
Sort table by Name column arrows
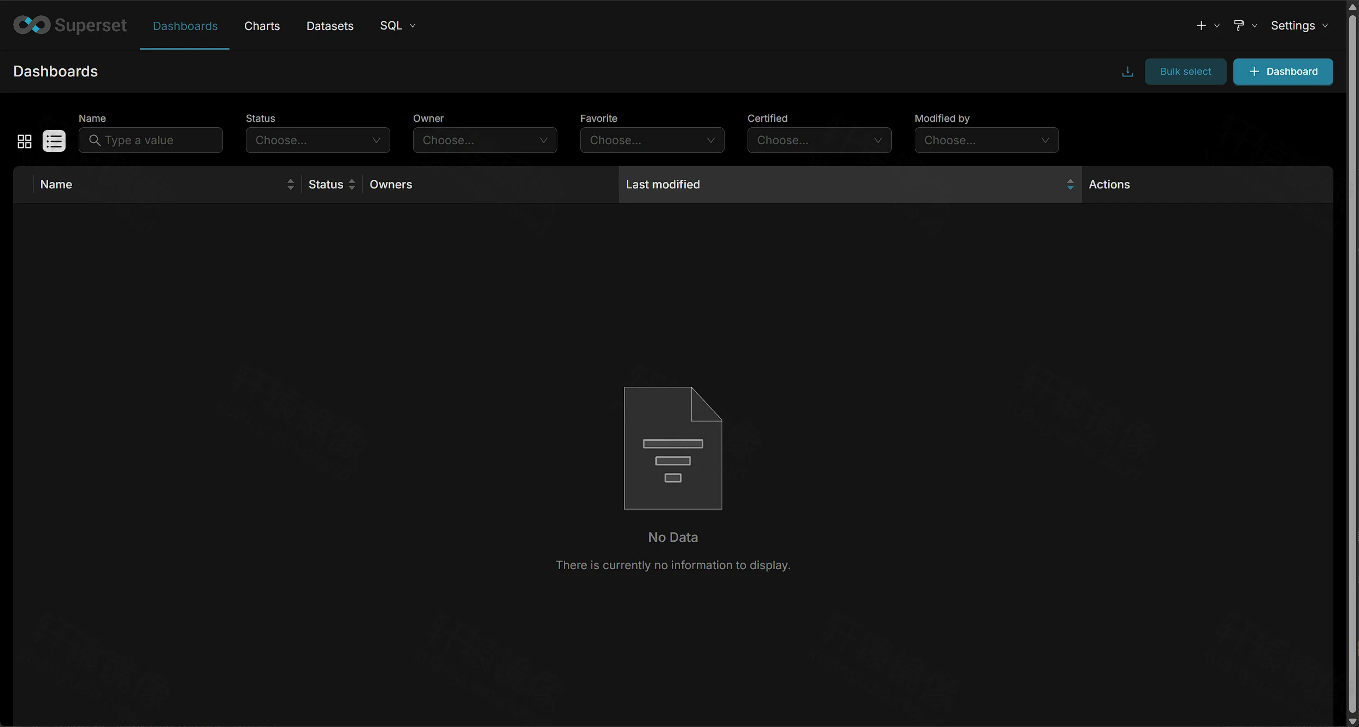[x=290, y=185]
